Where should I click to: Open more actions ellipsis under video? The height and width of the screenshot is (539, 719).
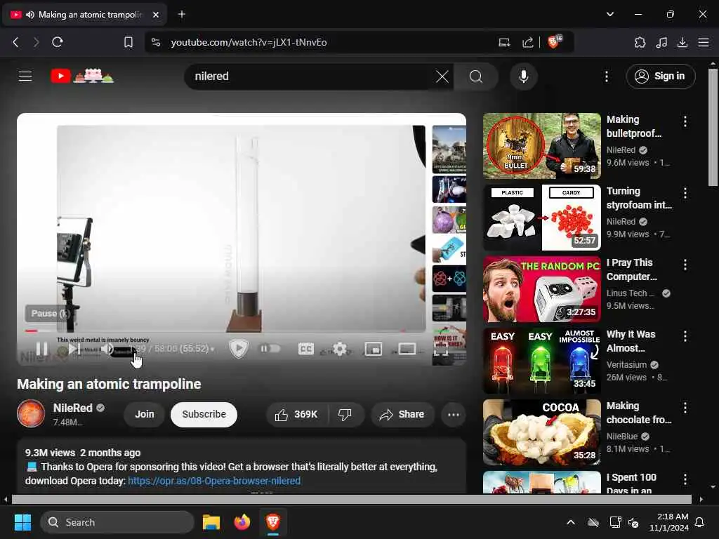(x=454, y=415)
